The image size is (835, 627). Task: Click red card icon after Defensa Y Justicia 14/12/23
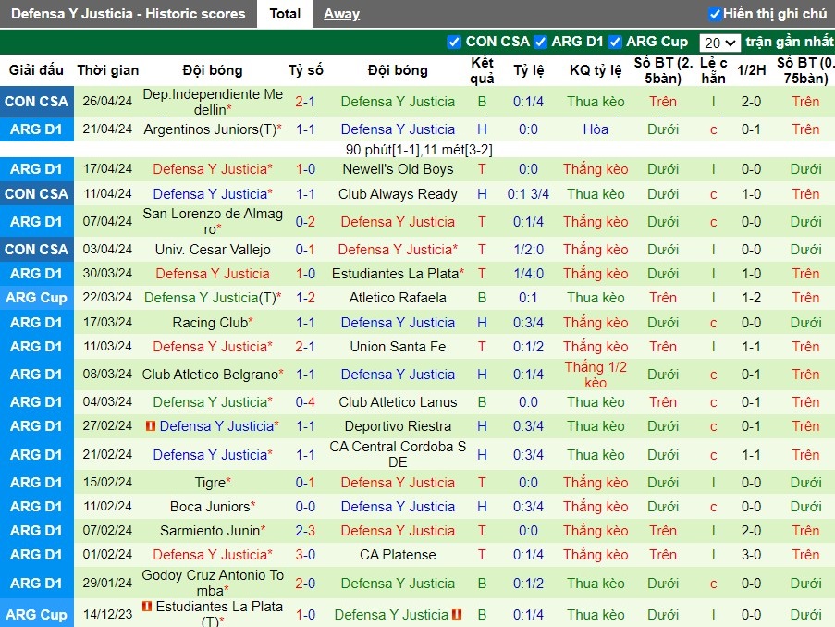click(457, 614)
